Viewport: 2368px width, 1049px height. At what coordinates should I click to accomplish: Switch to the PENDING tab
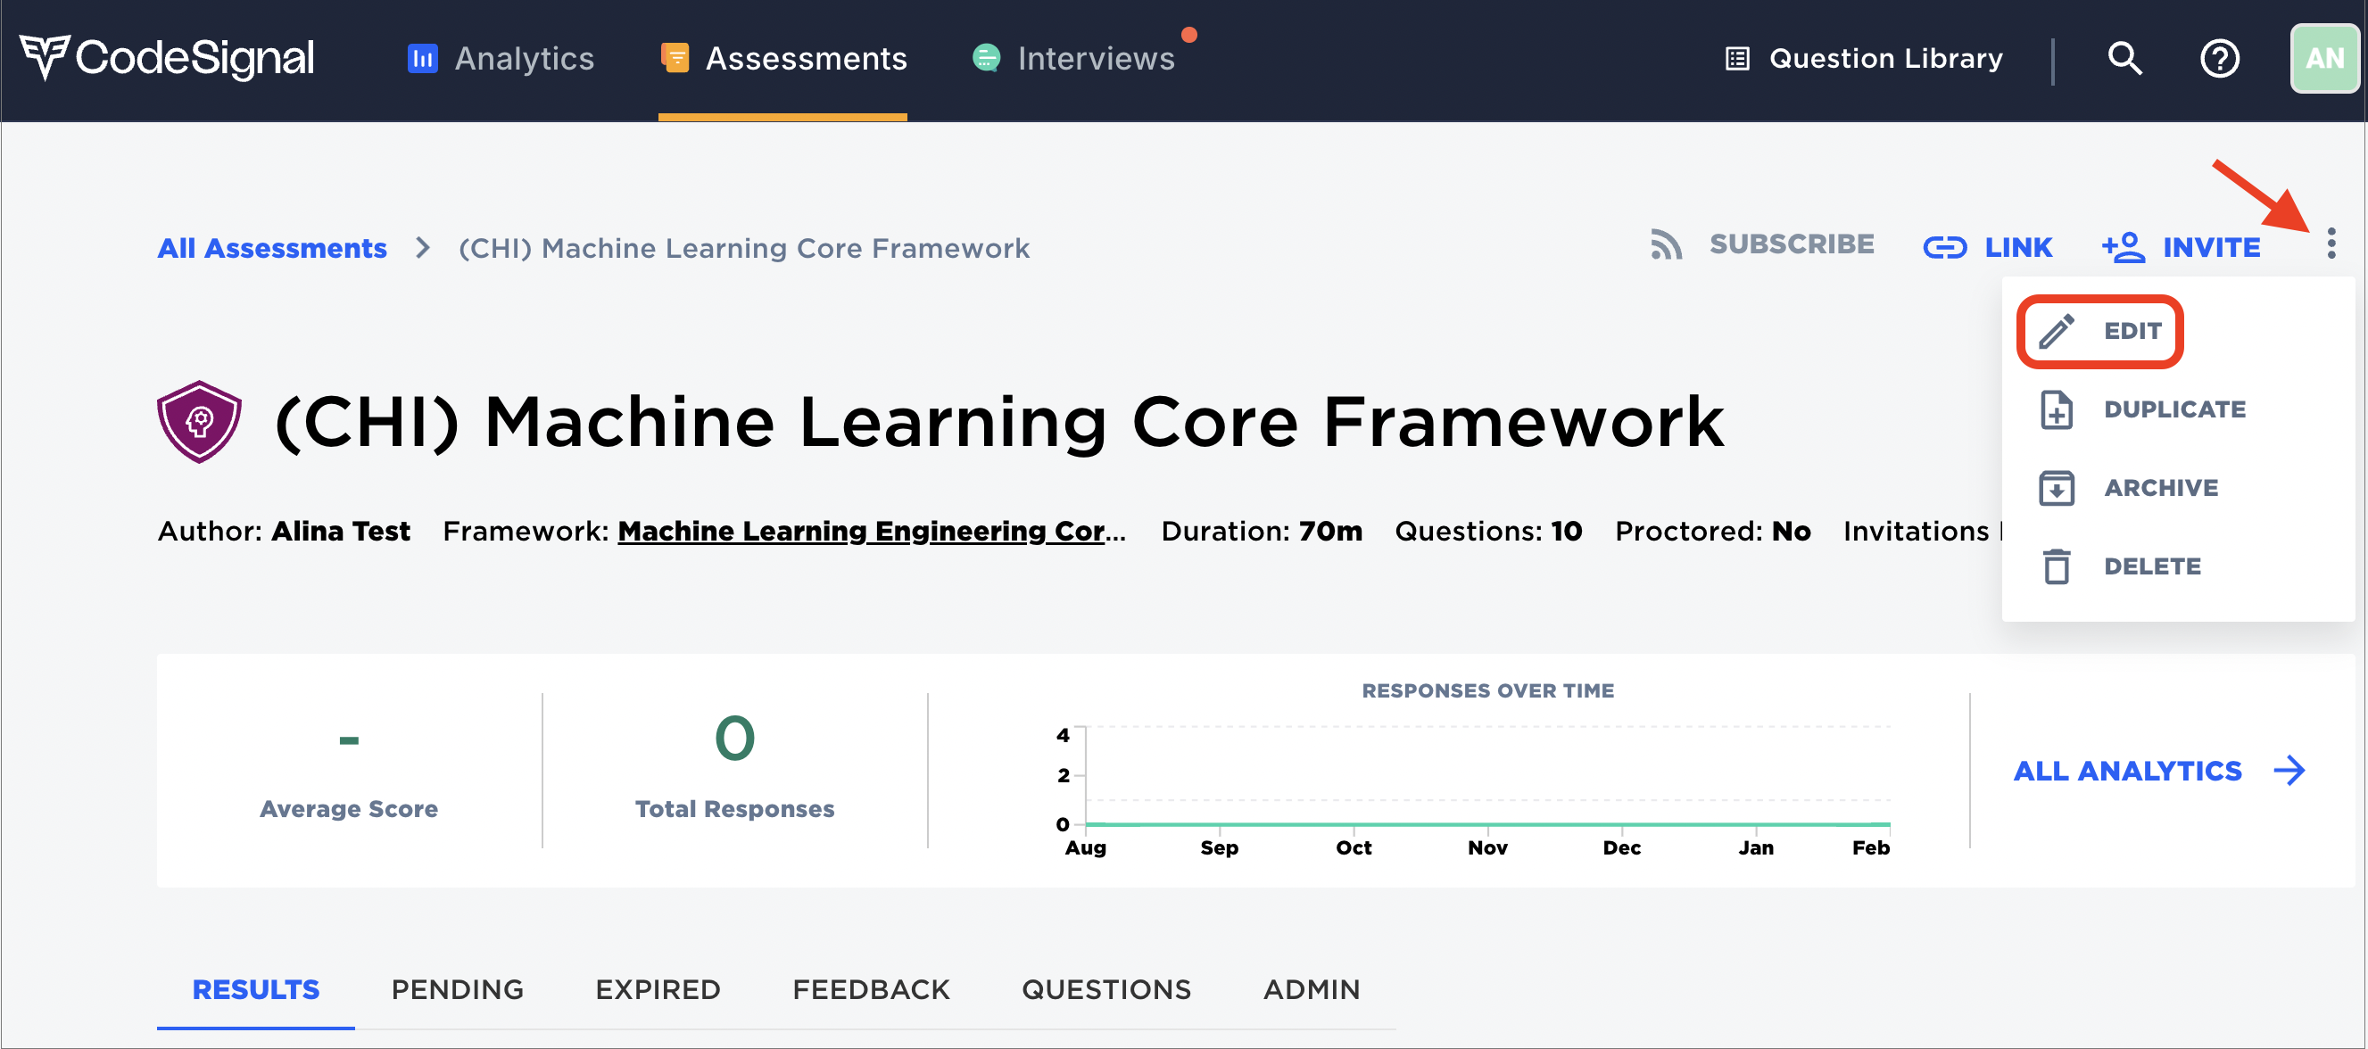pyautogui.click(x=457, y=989)
